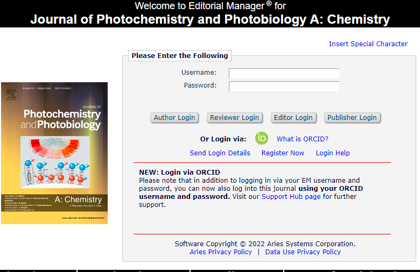Click the Password: label text
Image resolution: width=420 pixels, height=272 pixels.
[200, 85]
